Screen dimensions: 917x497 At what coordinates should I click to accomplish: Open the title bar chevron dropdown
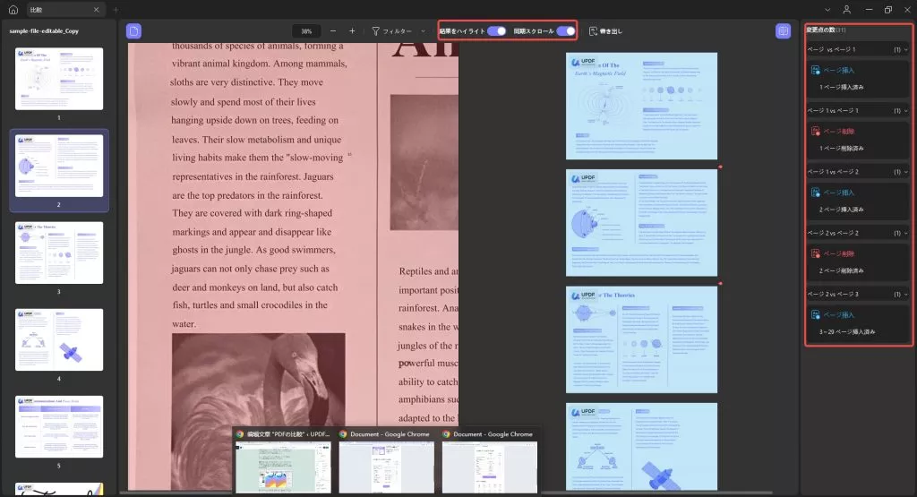point(827,10)
